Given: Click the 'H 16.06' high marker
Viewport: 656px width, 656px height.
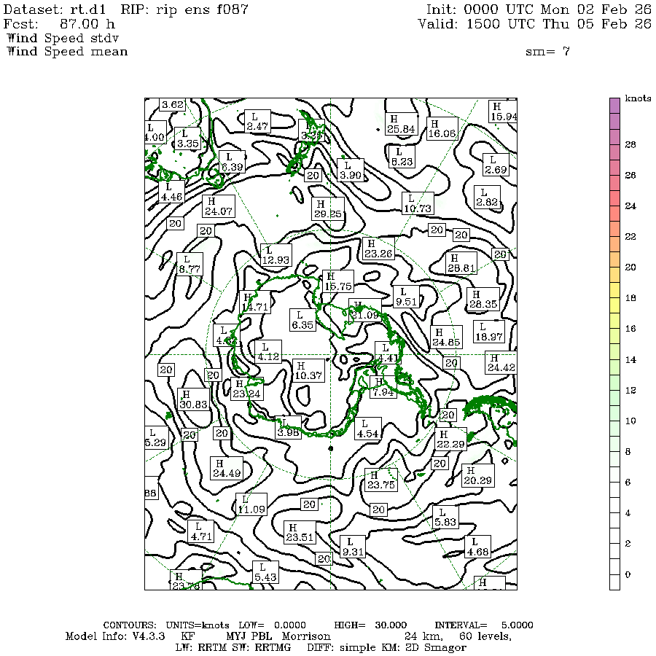Looking at the screenshot, I should [x=442, y=129].
